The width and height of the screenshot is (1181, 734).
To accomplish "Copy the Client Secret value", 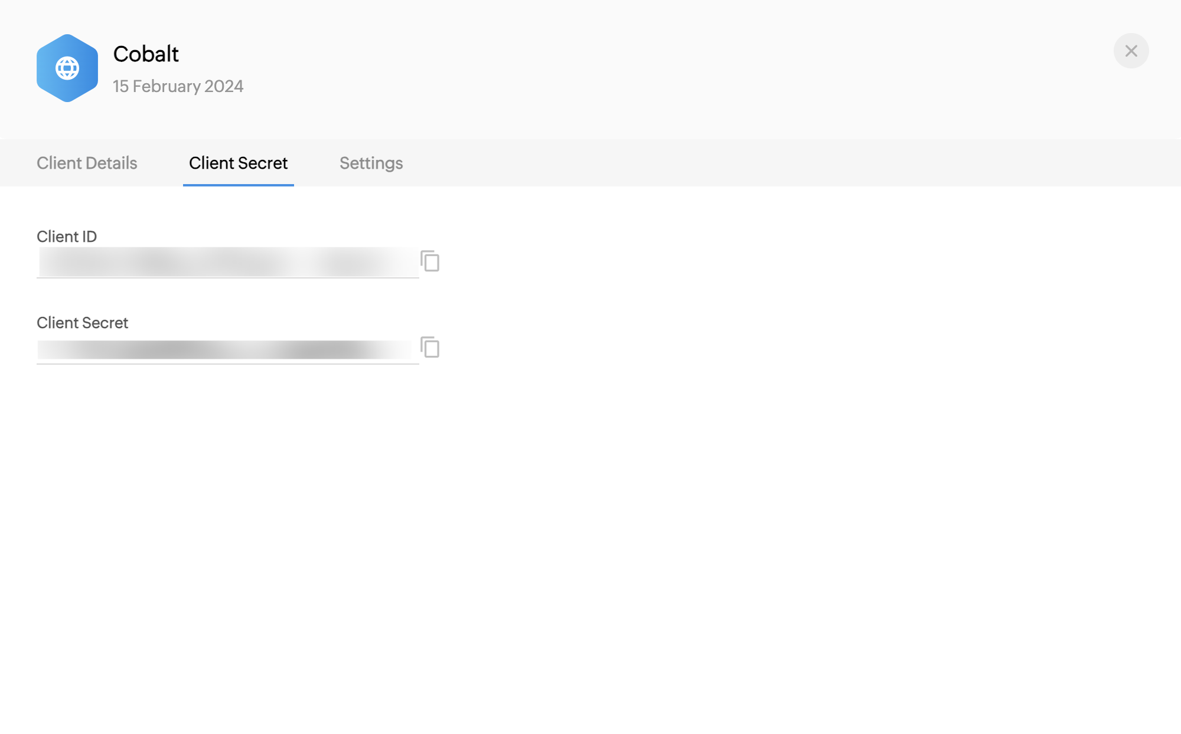I will (x=430, y=347).
